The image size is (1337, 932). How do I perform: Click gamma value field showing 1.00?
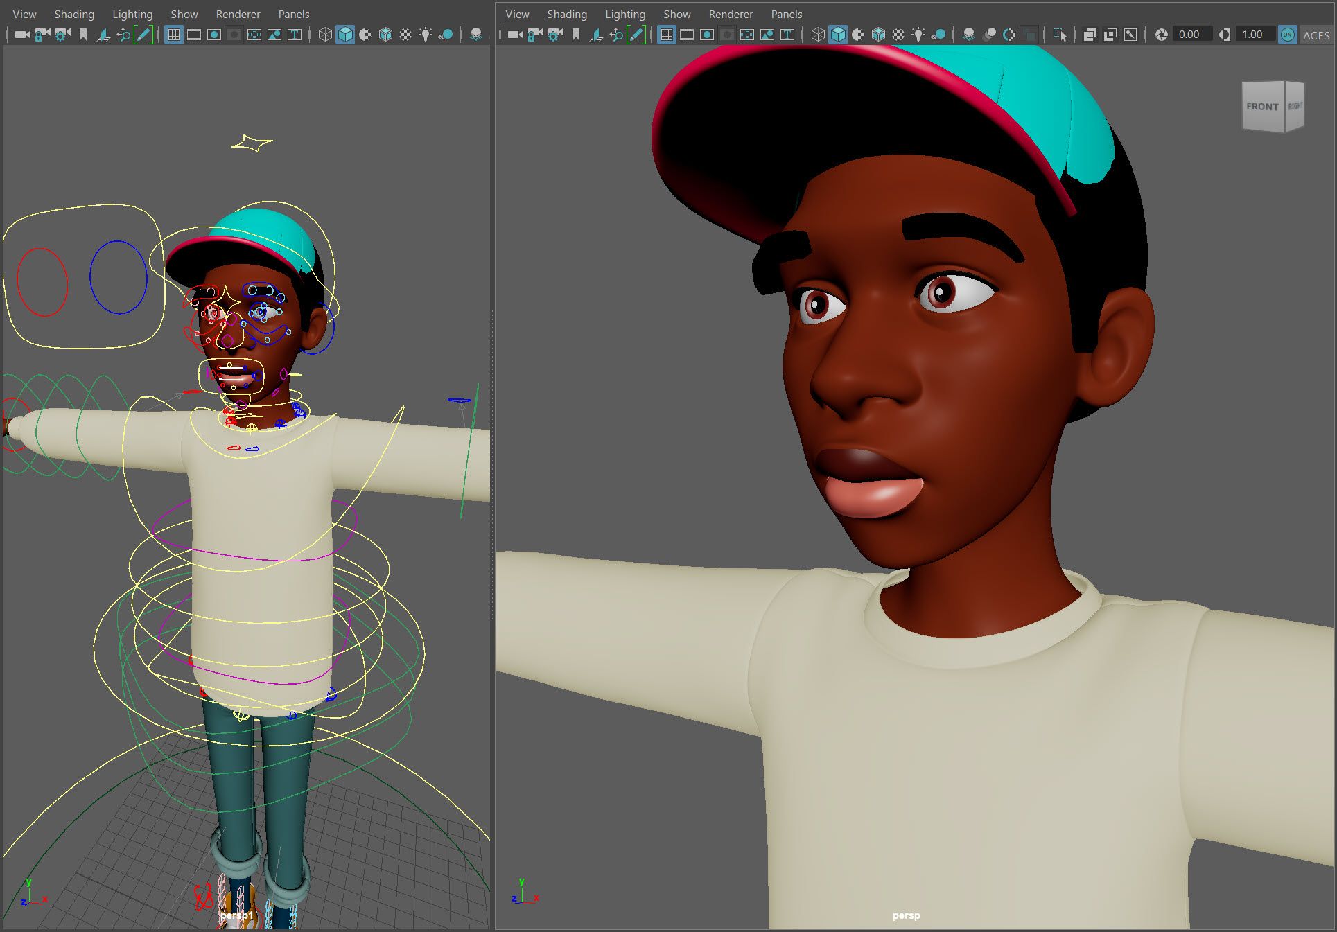1255,35
